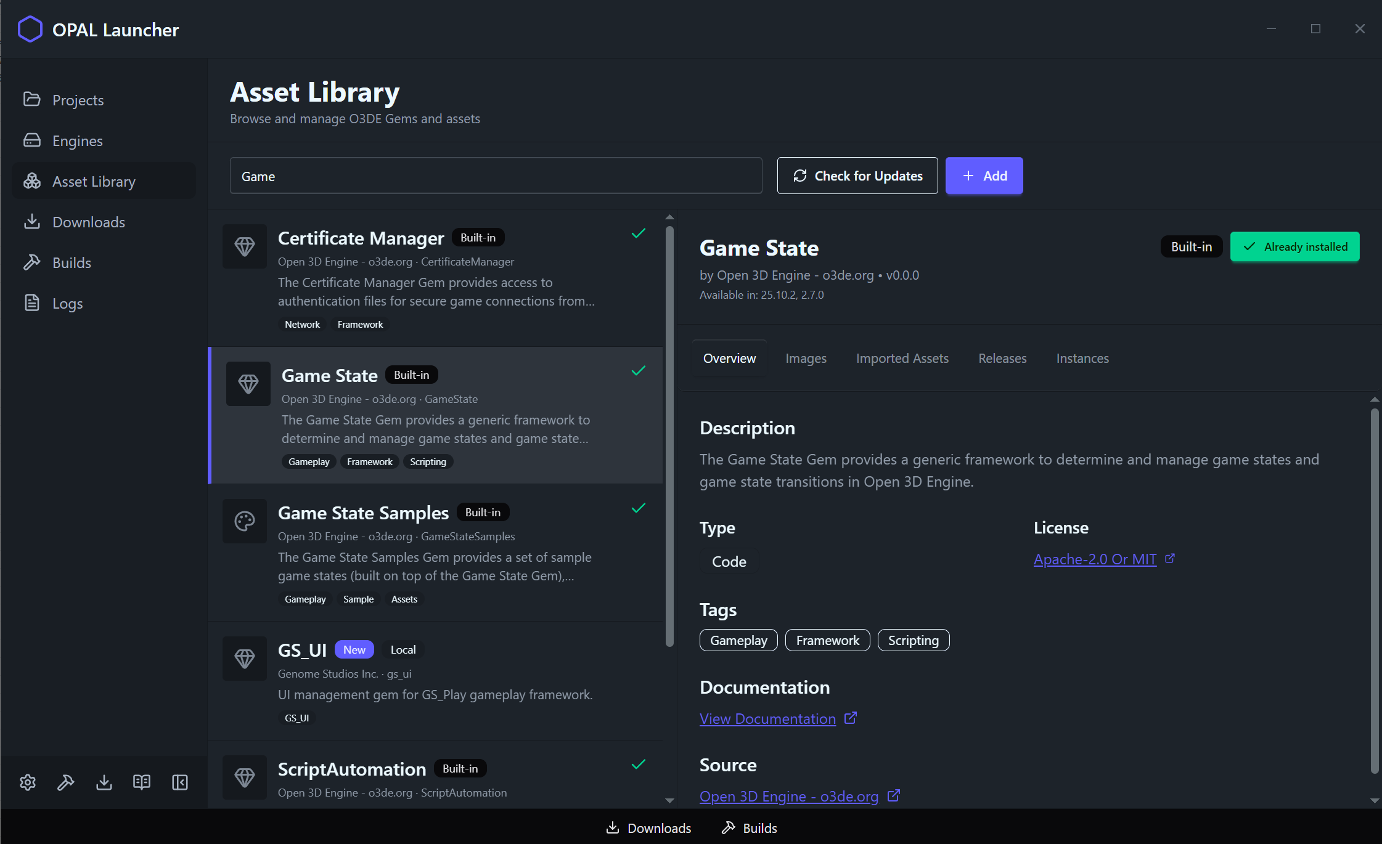Open Logs via its document icon

click(x=32, y=302)
